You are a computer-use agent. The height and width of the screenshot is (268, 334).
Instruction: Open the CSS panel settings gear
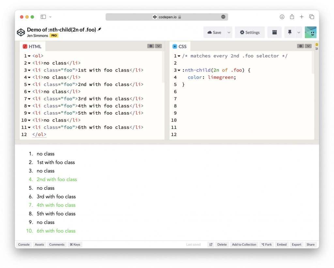tap(300, 46)
